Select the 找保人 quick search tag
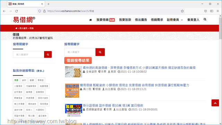Viewport: 222px width, 125px height. pyautogui.click(x=29, y=110)
